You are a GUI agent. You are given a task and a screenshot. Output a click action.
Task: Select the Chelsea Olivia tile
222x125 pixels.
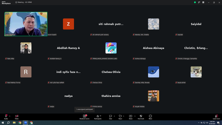click(111, 72)
